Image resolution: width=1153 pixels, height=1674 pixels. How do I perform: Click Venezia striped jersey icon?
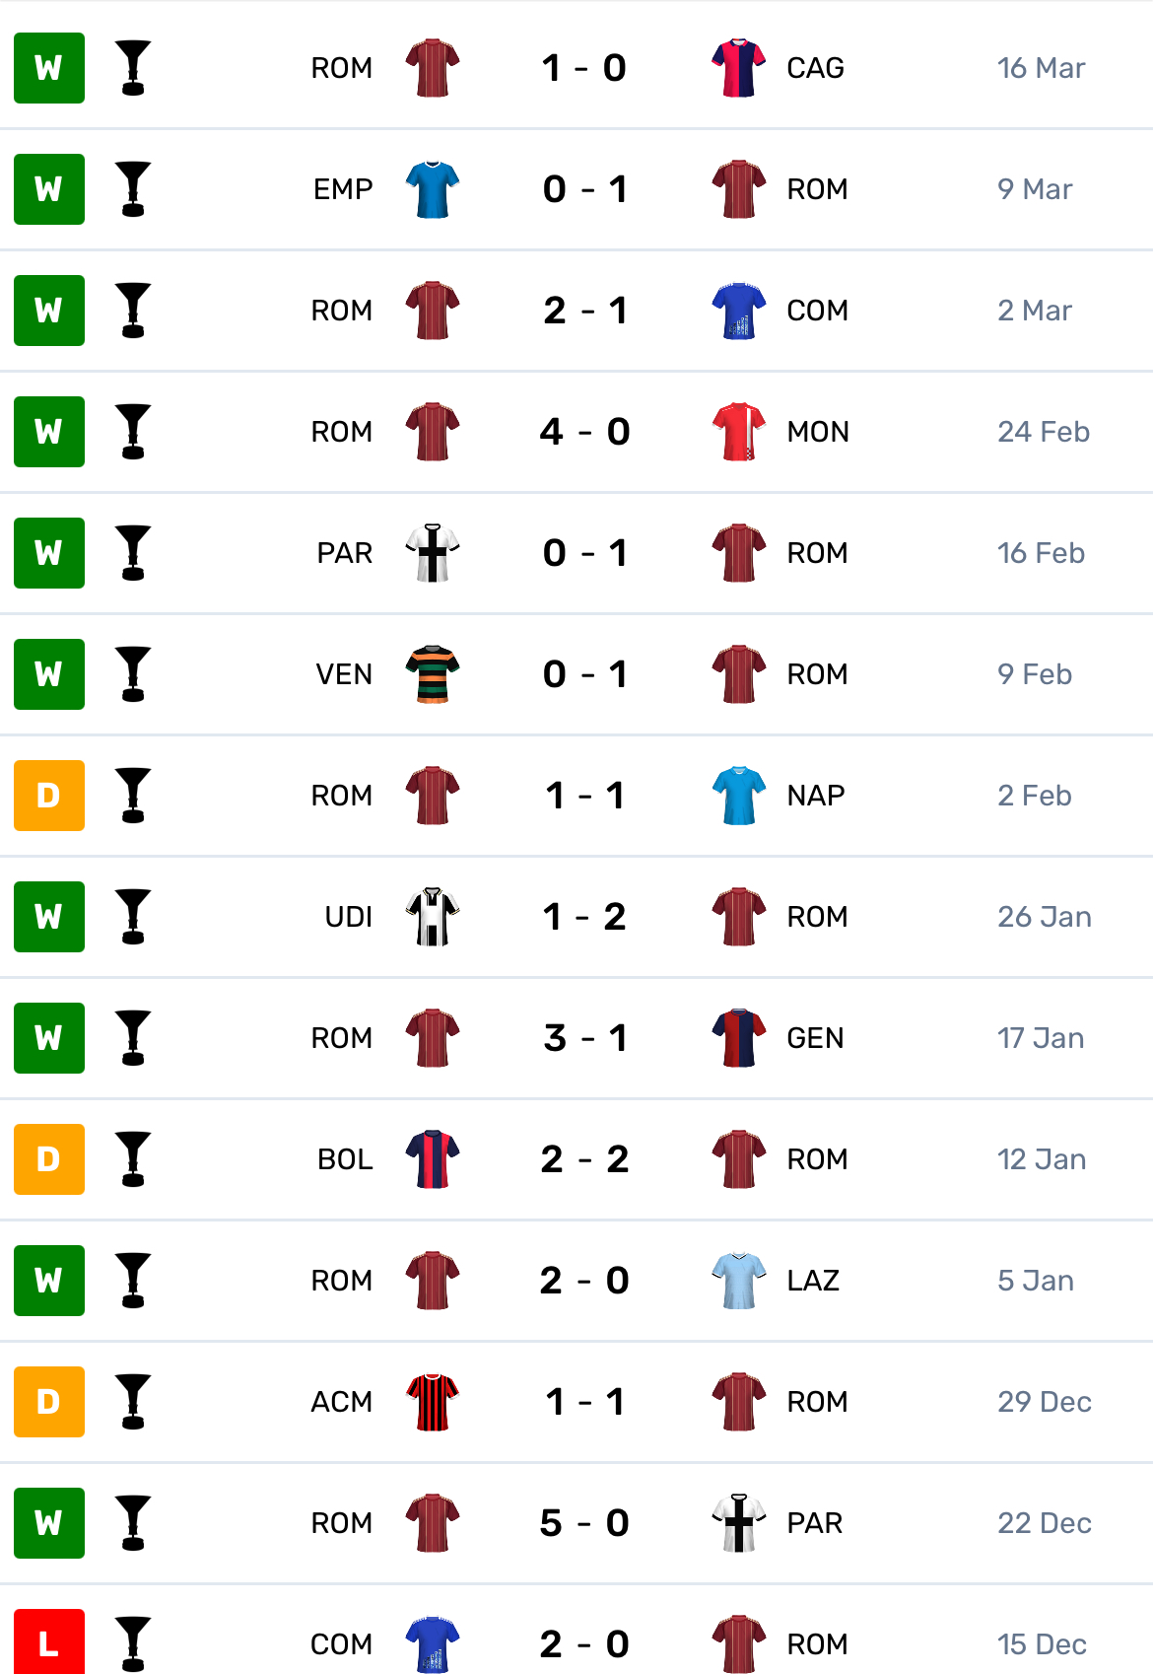click(x=433, y=674)
